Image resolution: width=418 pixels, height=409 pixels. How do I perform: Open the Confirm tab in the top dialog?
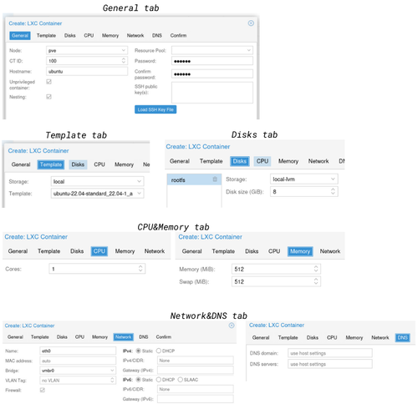178,36
